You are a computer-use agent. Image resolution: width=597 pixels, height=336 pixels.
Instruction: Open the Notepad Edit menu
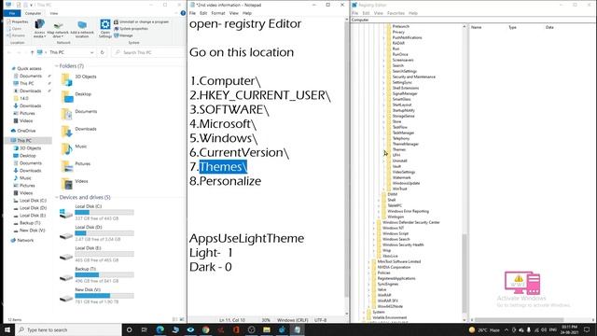(203, 13)
